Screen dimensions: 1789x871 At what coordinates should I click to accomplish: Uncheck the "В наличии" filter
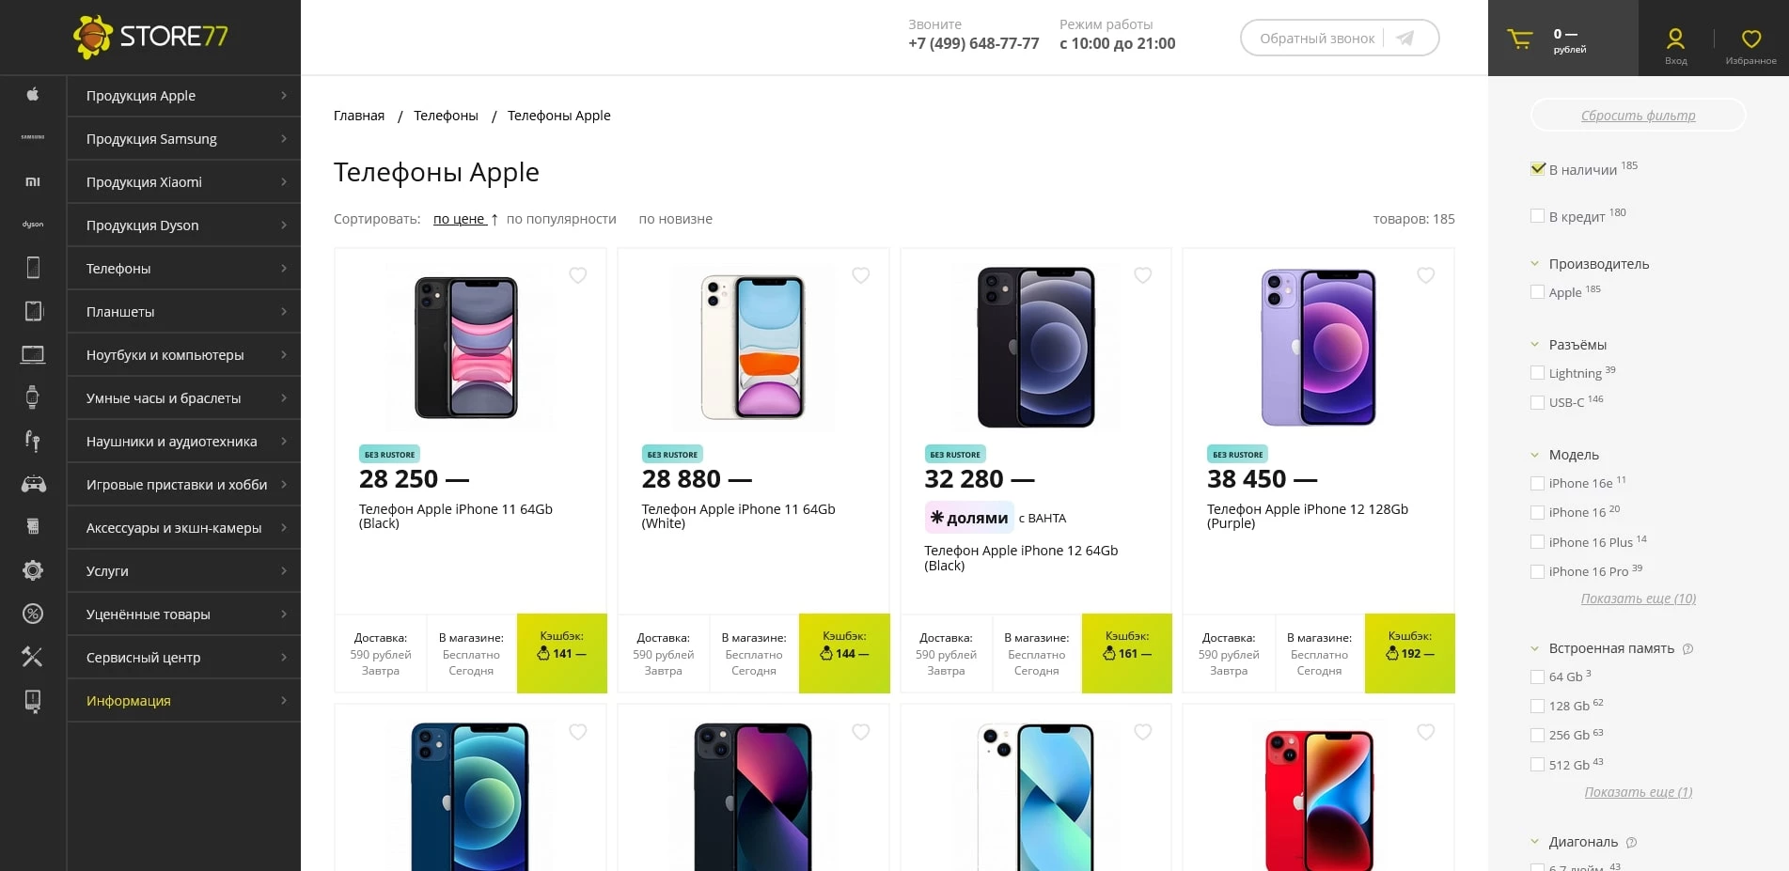click(x=1538, y=169)
